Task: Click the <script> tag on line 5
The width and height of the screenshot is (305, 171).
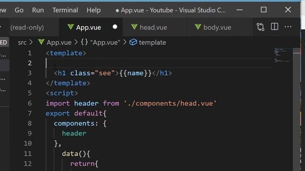Action: tap(62, 93)
